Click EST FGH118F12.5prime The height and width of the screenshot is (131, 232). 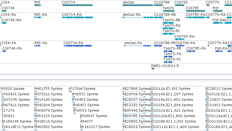[x=3, y=130]
